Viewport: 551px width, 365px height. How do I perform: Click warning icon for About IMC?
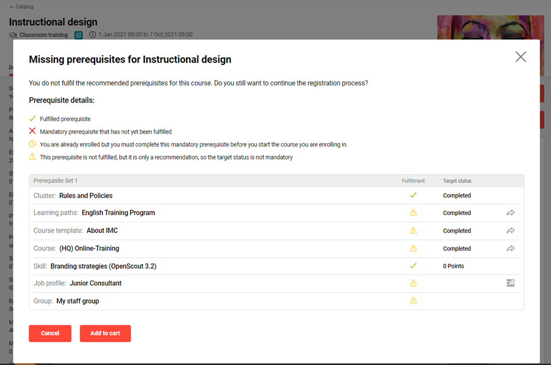[413, 231]
